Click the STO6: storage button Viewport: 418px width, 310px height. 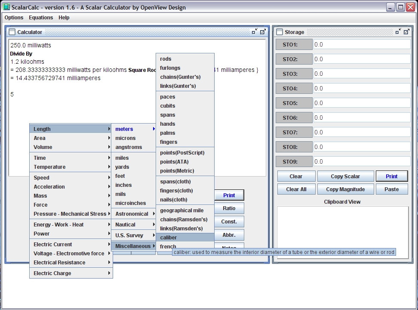coord(294,118)
